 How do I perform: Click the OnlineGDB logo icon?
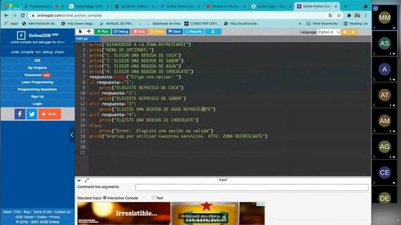click(x=21, y=35)
